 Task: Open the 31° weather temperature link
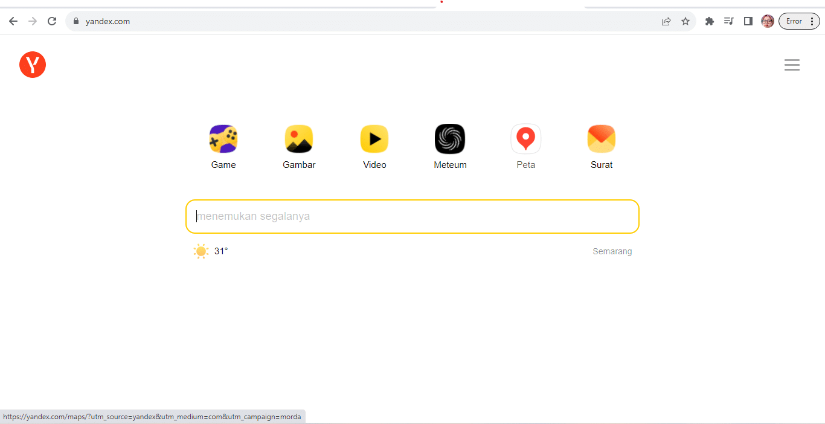click(x=221, y=251)
